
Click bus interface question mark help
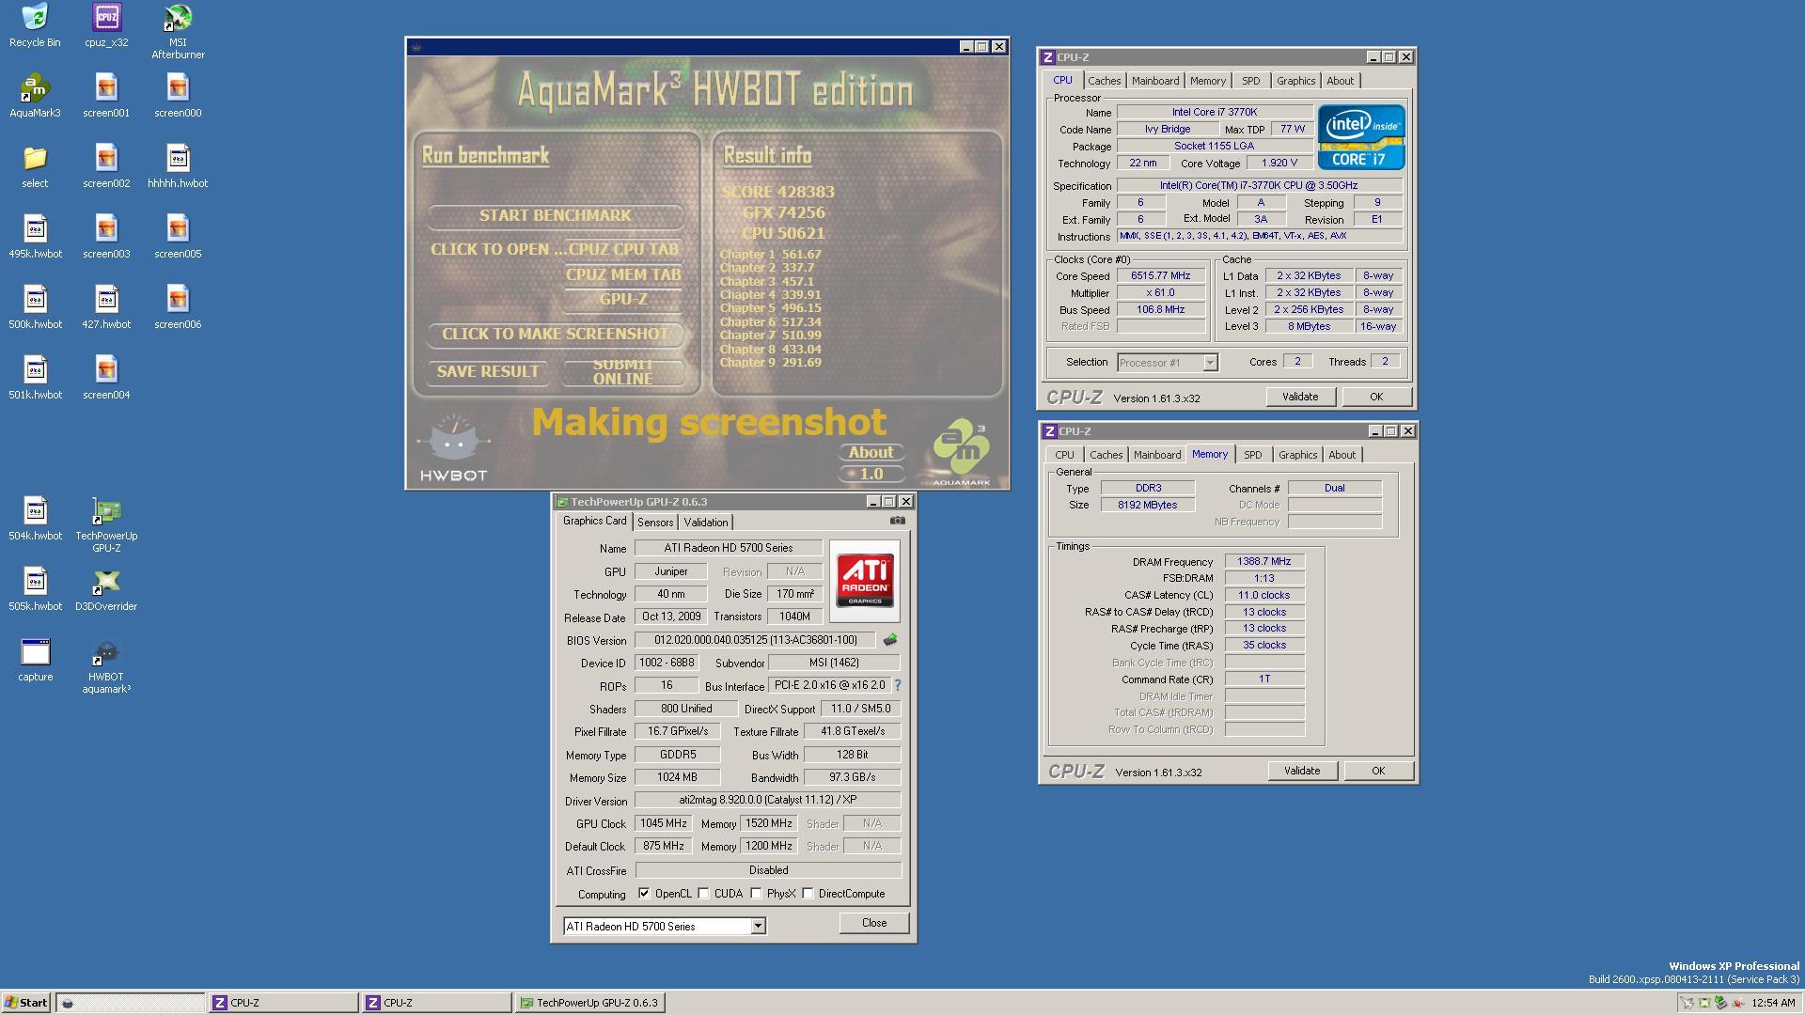point(897,685)
